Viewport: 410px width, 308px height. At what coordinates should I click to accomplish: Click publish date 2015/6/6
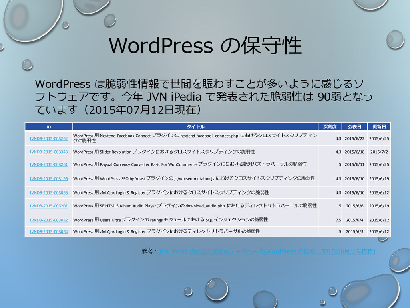pos(355,206)
